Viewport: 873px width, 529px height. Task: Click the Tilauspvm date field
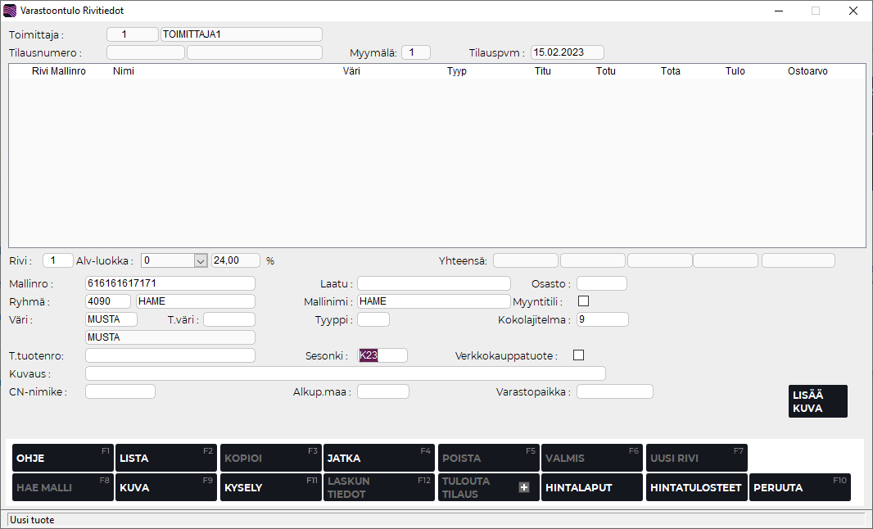click(568, 52)
